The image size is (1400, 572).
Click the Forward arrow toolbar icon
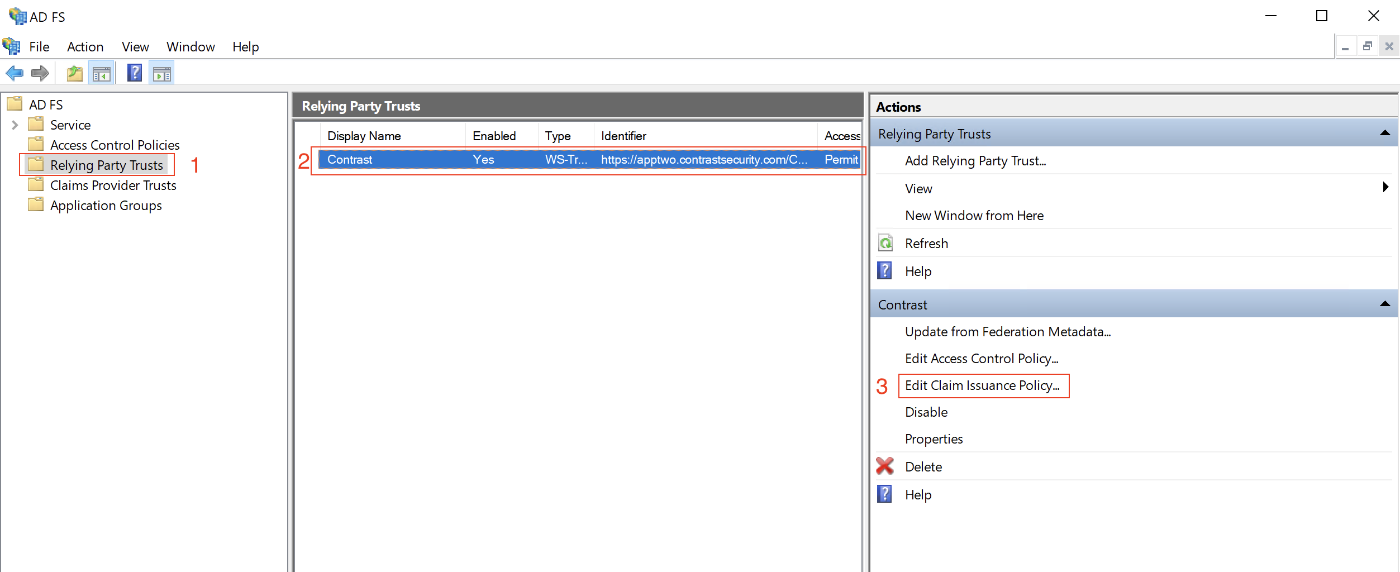[40, 73]
